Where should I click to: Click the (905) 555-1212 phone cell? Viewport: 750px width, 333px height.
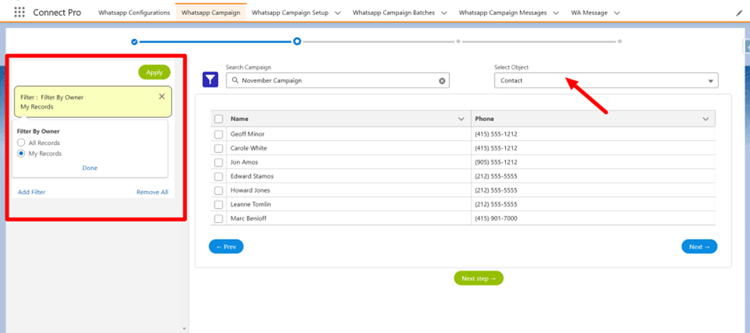click(593, 163)
